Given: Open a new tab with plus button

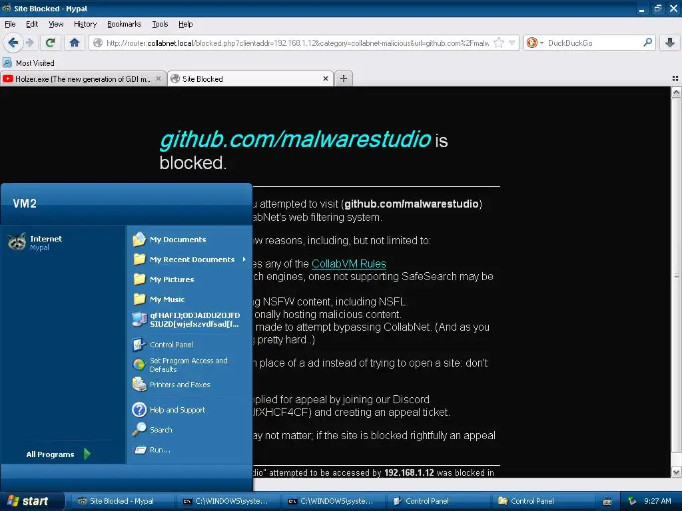Looking at the screenshot, I should (344, 79).
